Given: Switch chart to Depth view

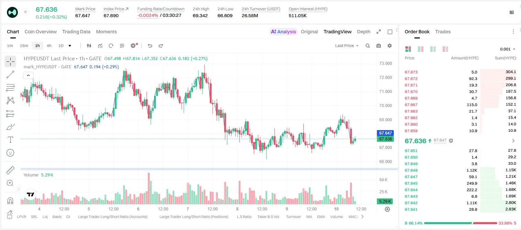Looking at the screenshot, I should (363, 32).
